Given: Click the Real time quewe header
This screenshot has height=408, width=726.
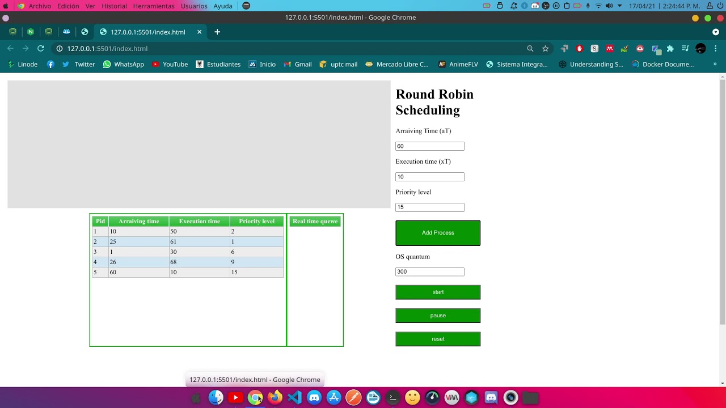Looking at the screenshot, I should [x=315, y=222].
